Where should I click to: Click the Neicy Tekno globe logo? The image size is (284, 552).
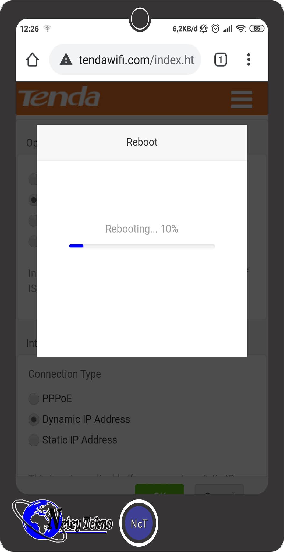40,520
